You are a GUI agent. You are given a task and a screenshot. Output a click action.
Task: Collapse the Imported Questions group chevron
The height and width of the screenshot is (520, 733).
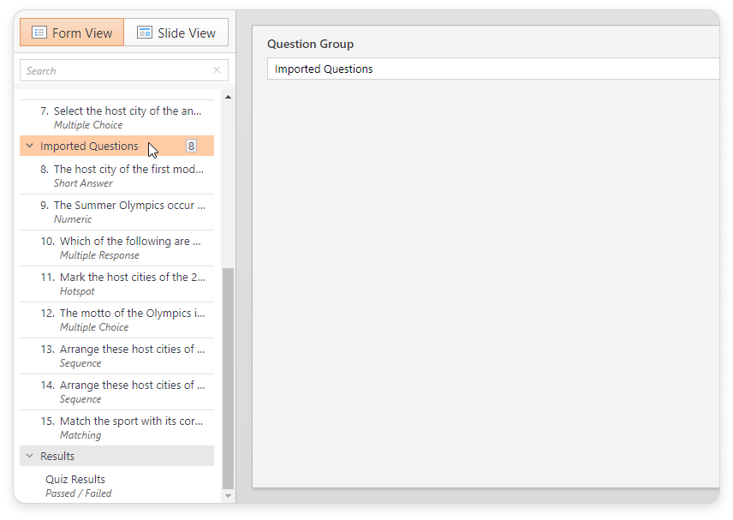pos(29,146)
